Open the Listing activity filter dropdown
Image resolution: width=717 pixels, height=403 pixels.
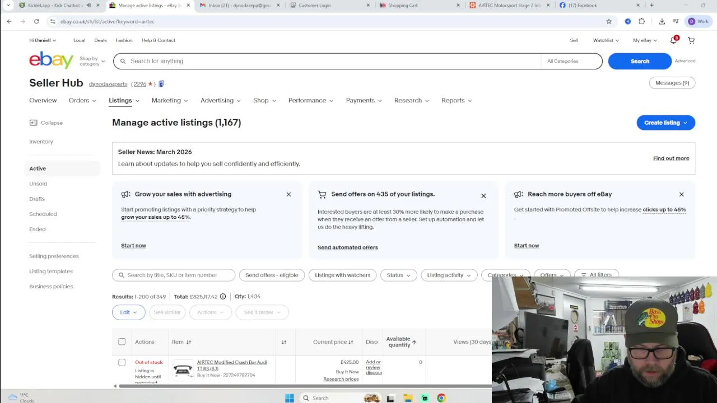(449, 275)
